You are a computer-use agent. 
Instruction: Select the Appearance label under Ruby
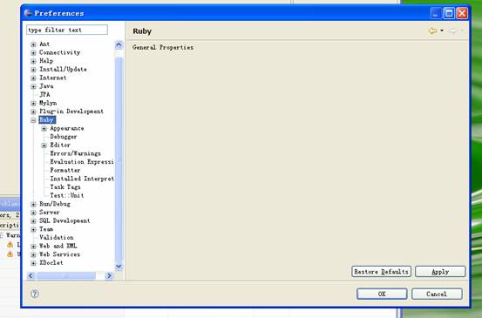67,128
